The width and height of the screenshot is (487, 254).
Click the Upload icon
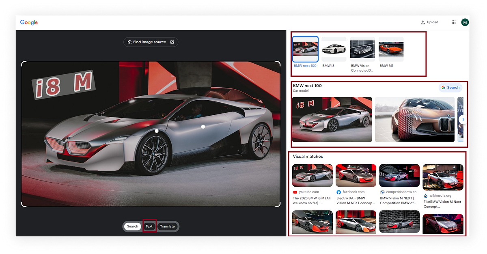coord(422,22)
